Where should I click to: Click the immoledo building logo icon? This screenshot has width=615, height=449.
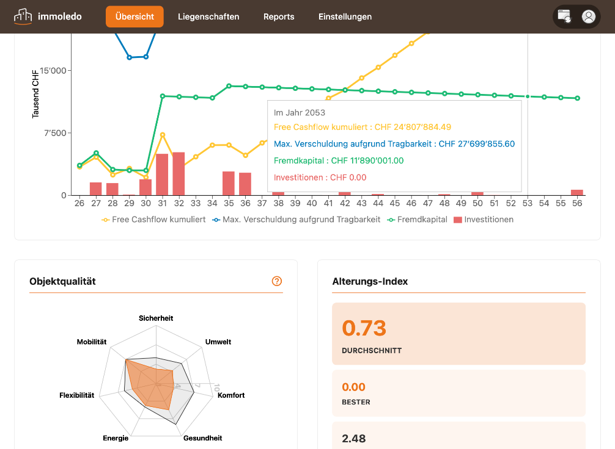(x=23, y=16)
